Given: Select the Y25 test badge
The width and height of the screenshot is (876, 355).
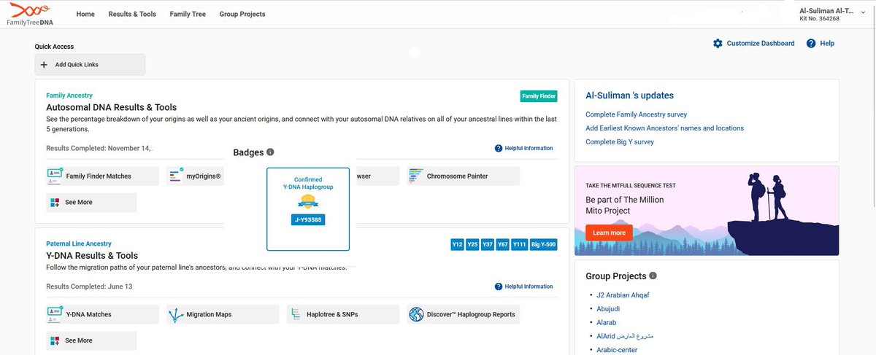Looking at the screenshot, I should [x=473, y=244].
